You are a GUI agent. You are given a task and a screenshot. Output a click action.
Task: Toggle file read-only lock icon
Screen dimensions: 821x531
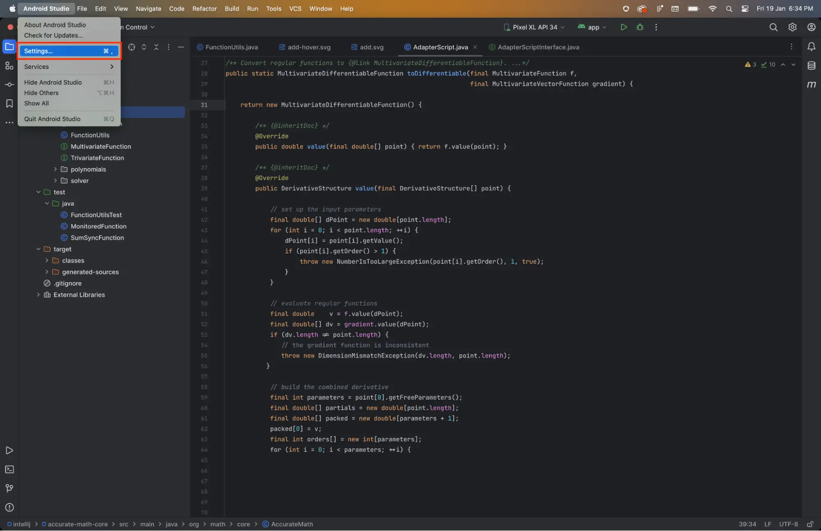(x=810, y=524)
